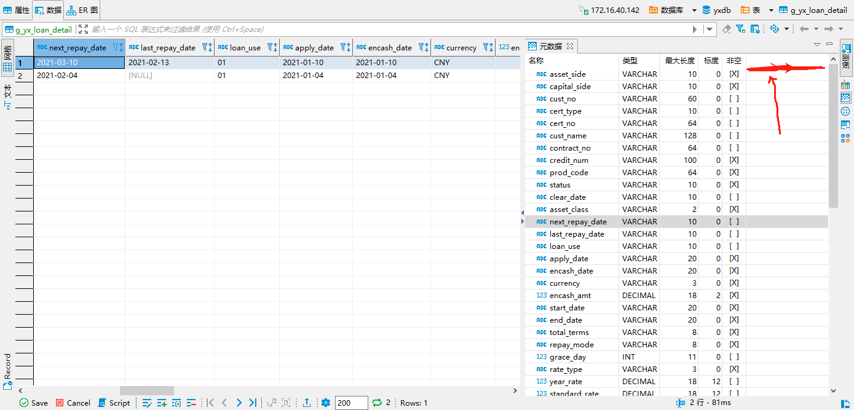Open the filter history dropdown arrow
The image size is (854, 410).
(x=710, y=29)
